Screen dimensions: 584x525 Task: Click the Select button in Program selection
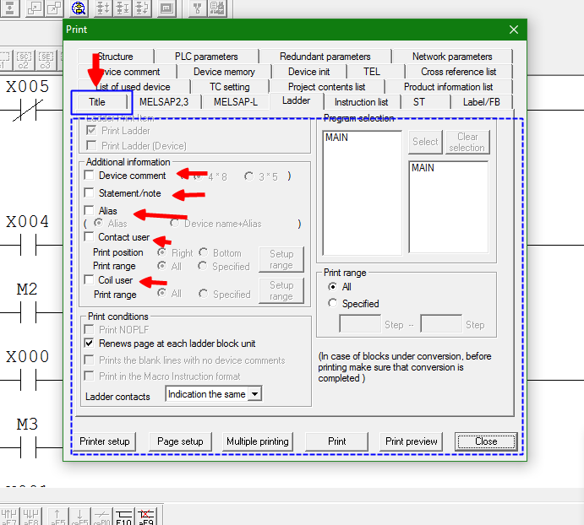425,142
